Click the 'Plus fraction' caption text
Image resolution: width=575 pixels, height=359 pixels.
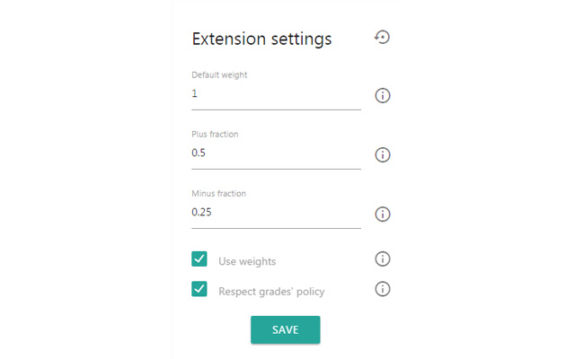point(215,134)
